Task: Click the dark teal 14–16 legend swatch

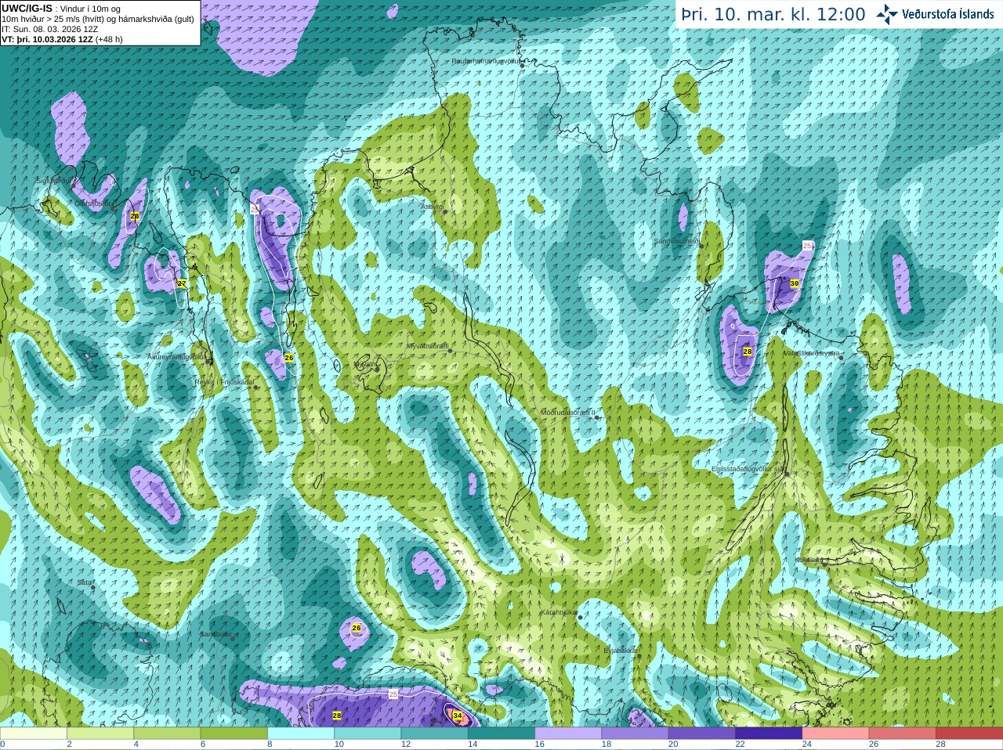Action: (x=501, y=734)
